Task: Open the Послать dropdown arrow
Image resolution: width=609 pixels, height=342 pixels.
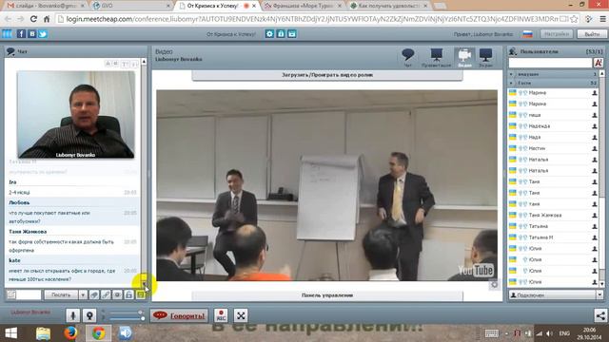Action: click(83, 295)
